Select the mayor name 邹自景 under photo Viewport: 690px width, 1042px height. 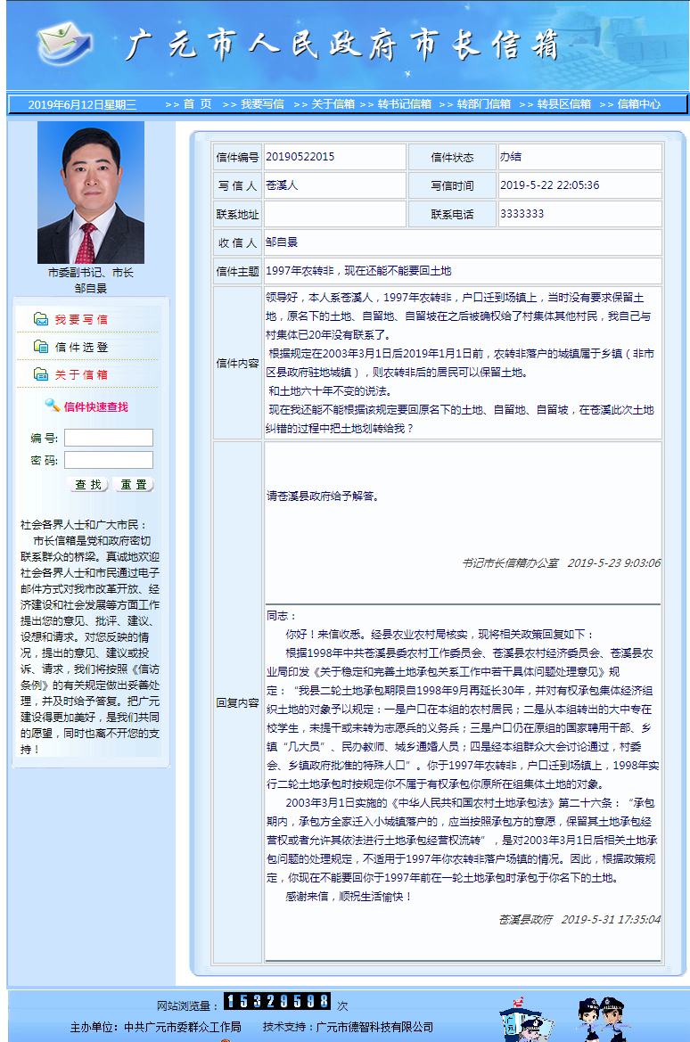pyautogui.click(x=90, y=288)
